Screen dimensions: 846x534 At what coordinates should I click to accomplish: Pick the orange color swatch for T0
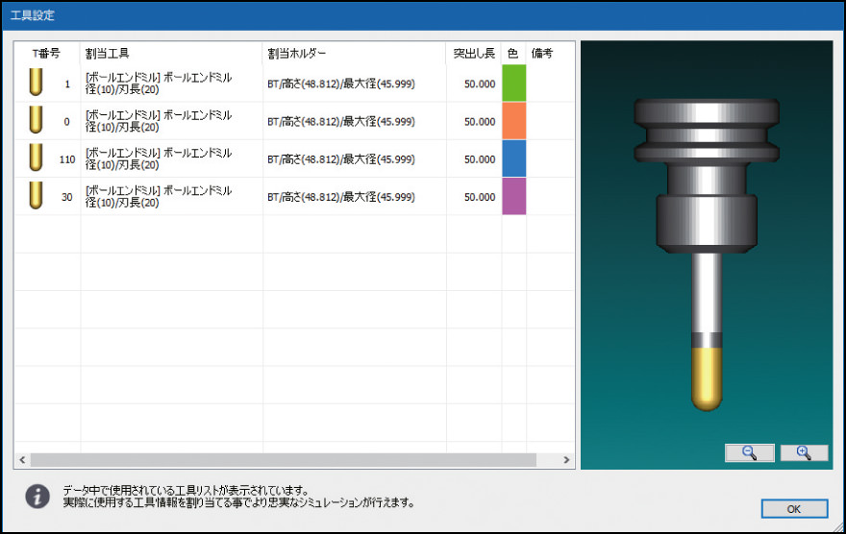tap(514, 121)
